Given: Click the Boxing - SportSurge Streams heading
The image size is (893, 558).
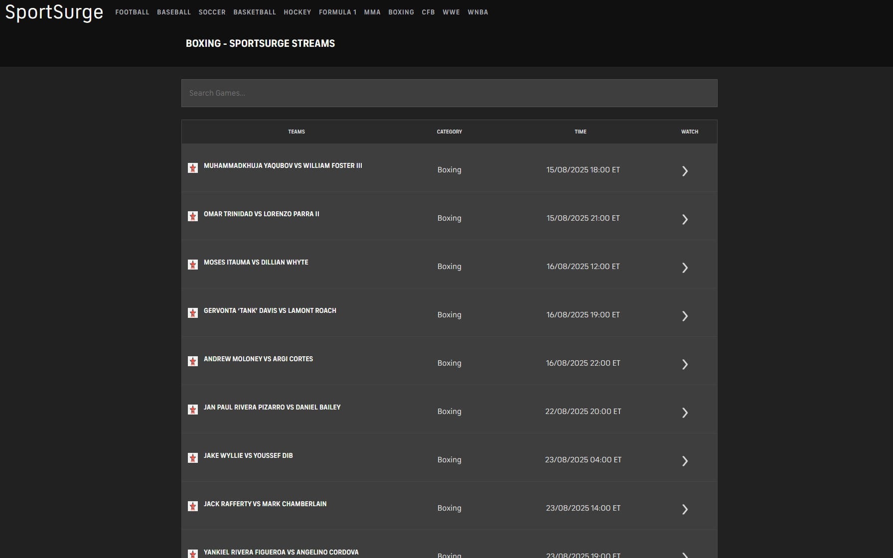Looking at the screenshot, I should [261, 43].
